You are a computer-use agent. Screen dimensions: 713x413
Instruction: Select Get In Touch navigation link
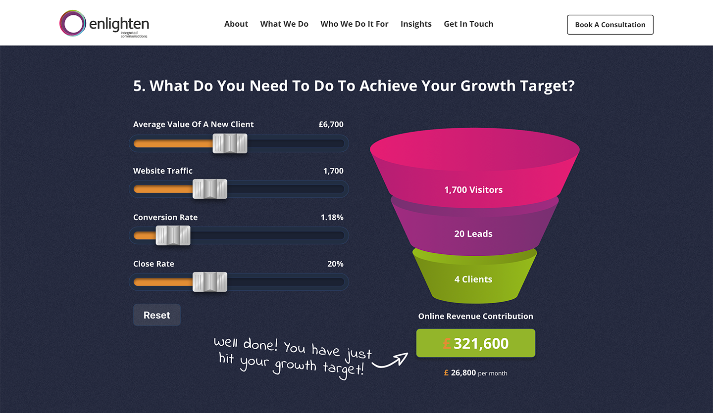tap(468, 24)
